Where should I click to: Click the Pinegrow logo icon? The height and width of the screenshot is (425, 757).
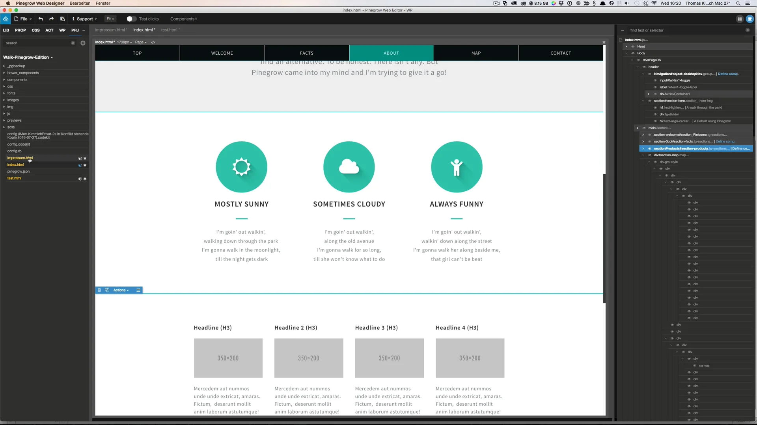click(x=6, y=19)
